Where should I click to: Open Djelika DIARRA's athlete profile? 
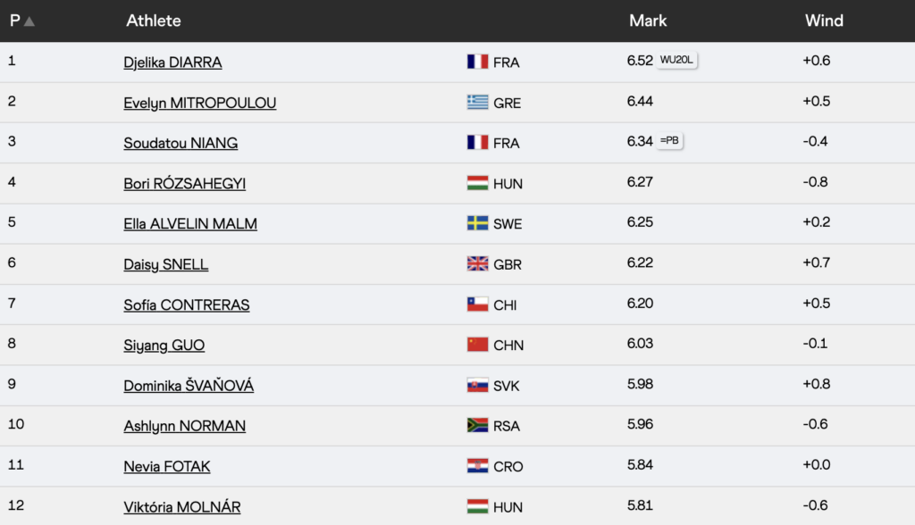click(172, 62)
